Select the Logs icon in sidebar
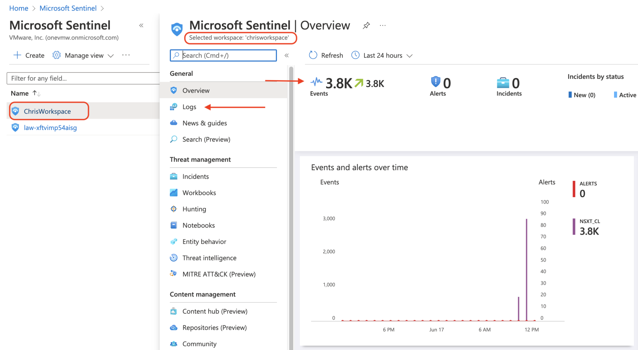This screenshot has height=350, width=638. pyautogui.click(x=174, y=107)
